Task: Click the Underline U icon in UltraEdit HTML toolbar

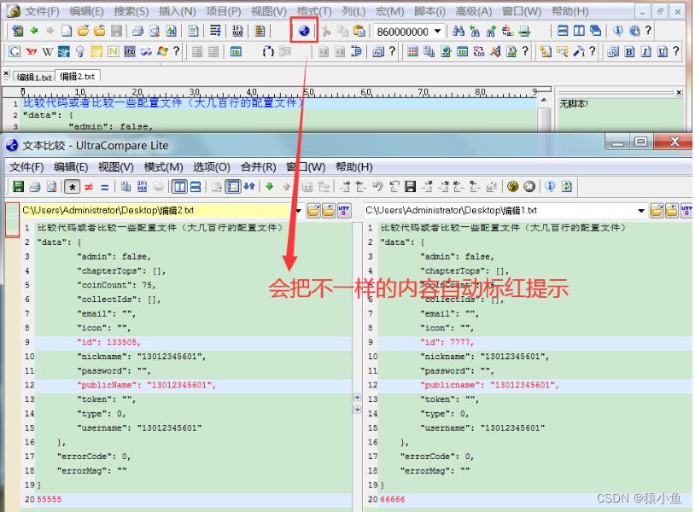Action: [663, 51]
